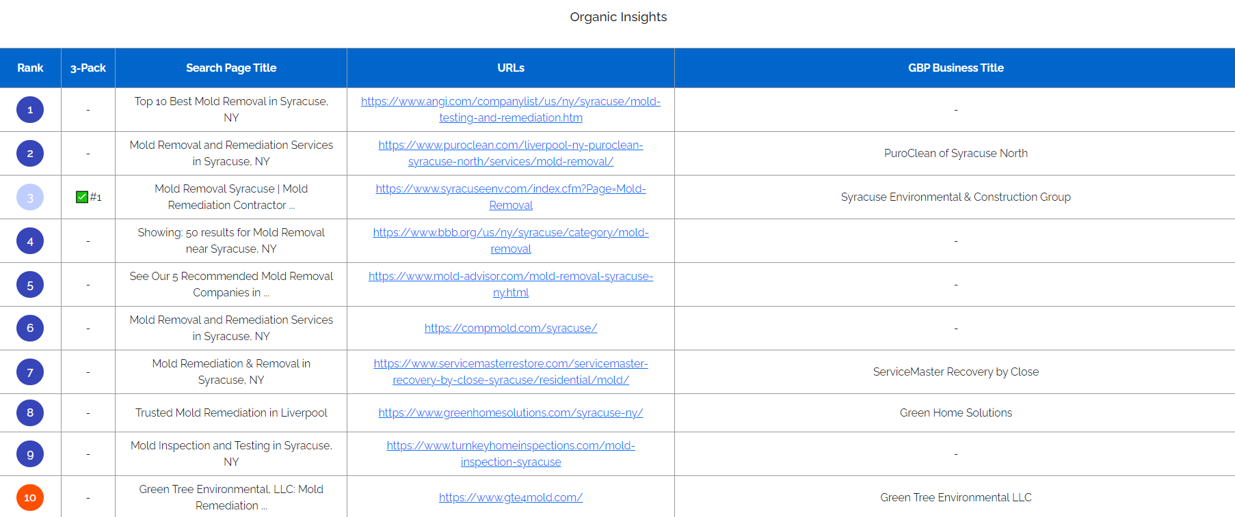The height and width of the screenshot is (517, 1235).
Task: Click the GBP Business Title column header
Action: [x=955, y=68]
